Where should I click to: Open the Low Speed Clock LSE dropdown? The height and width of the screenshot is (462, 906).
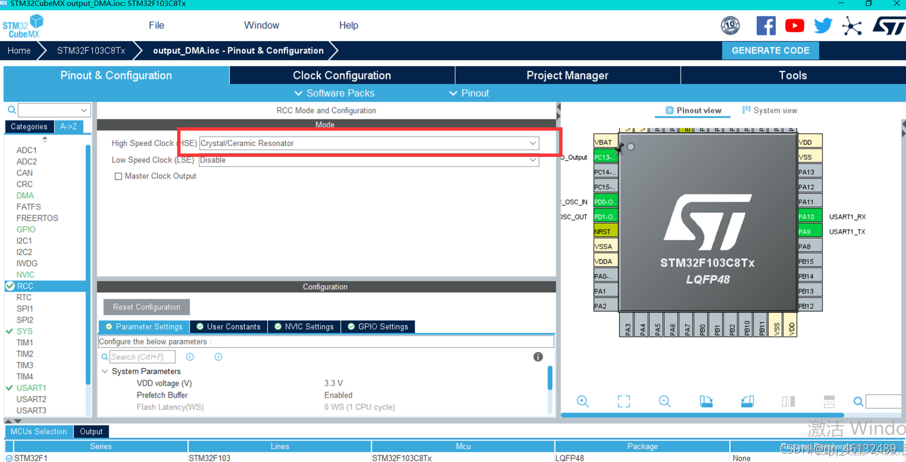[x=369, y=160]
